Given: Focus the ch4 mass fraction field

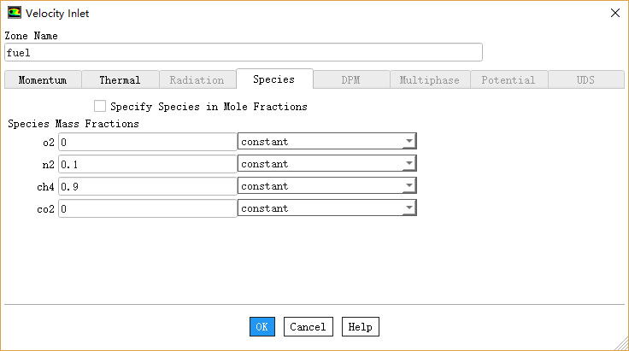Looking at the screenshot, I should click(147, 186).
